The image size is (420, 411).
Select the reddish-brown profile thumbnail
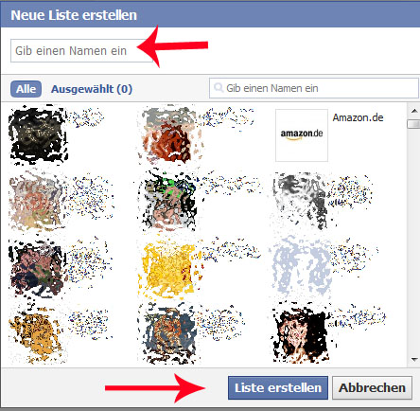click(x=168, y=136)
